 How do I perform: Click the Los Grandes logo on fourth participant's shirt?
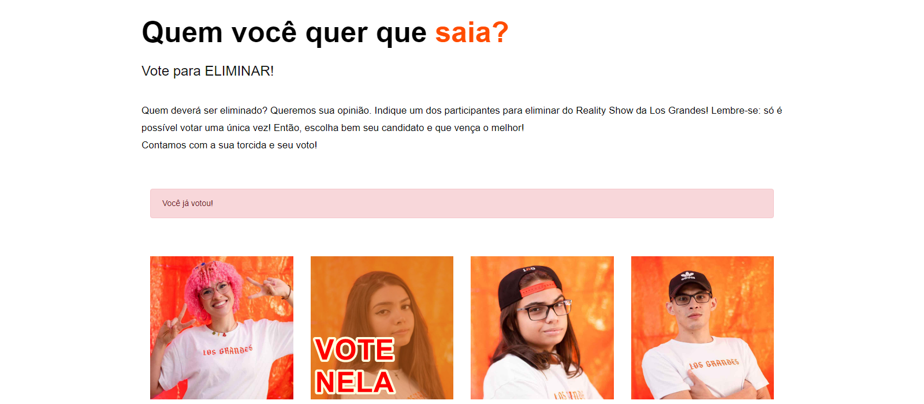(714, 364)
